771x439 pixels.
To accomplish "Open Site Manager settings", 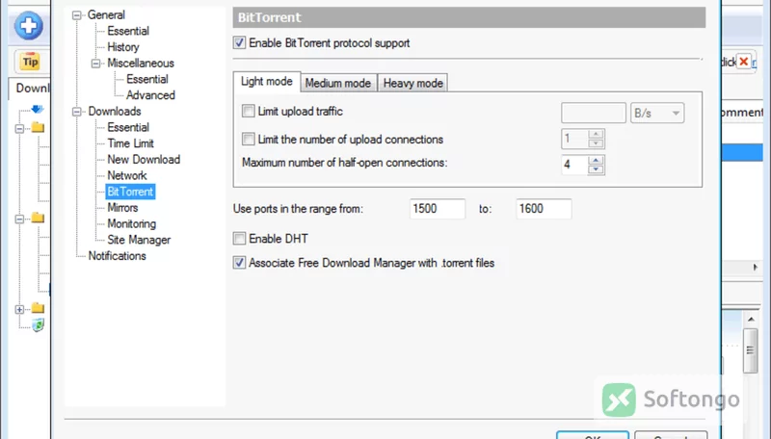I will tap(139, 240).
